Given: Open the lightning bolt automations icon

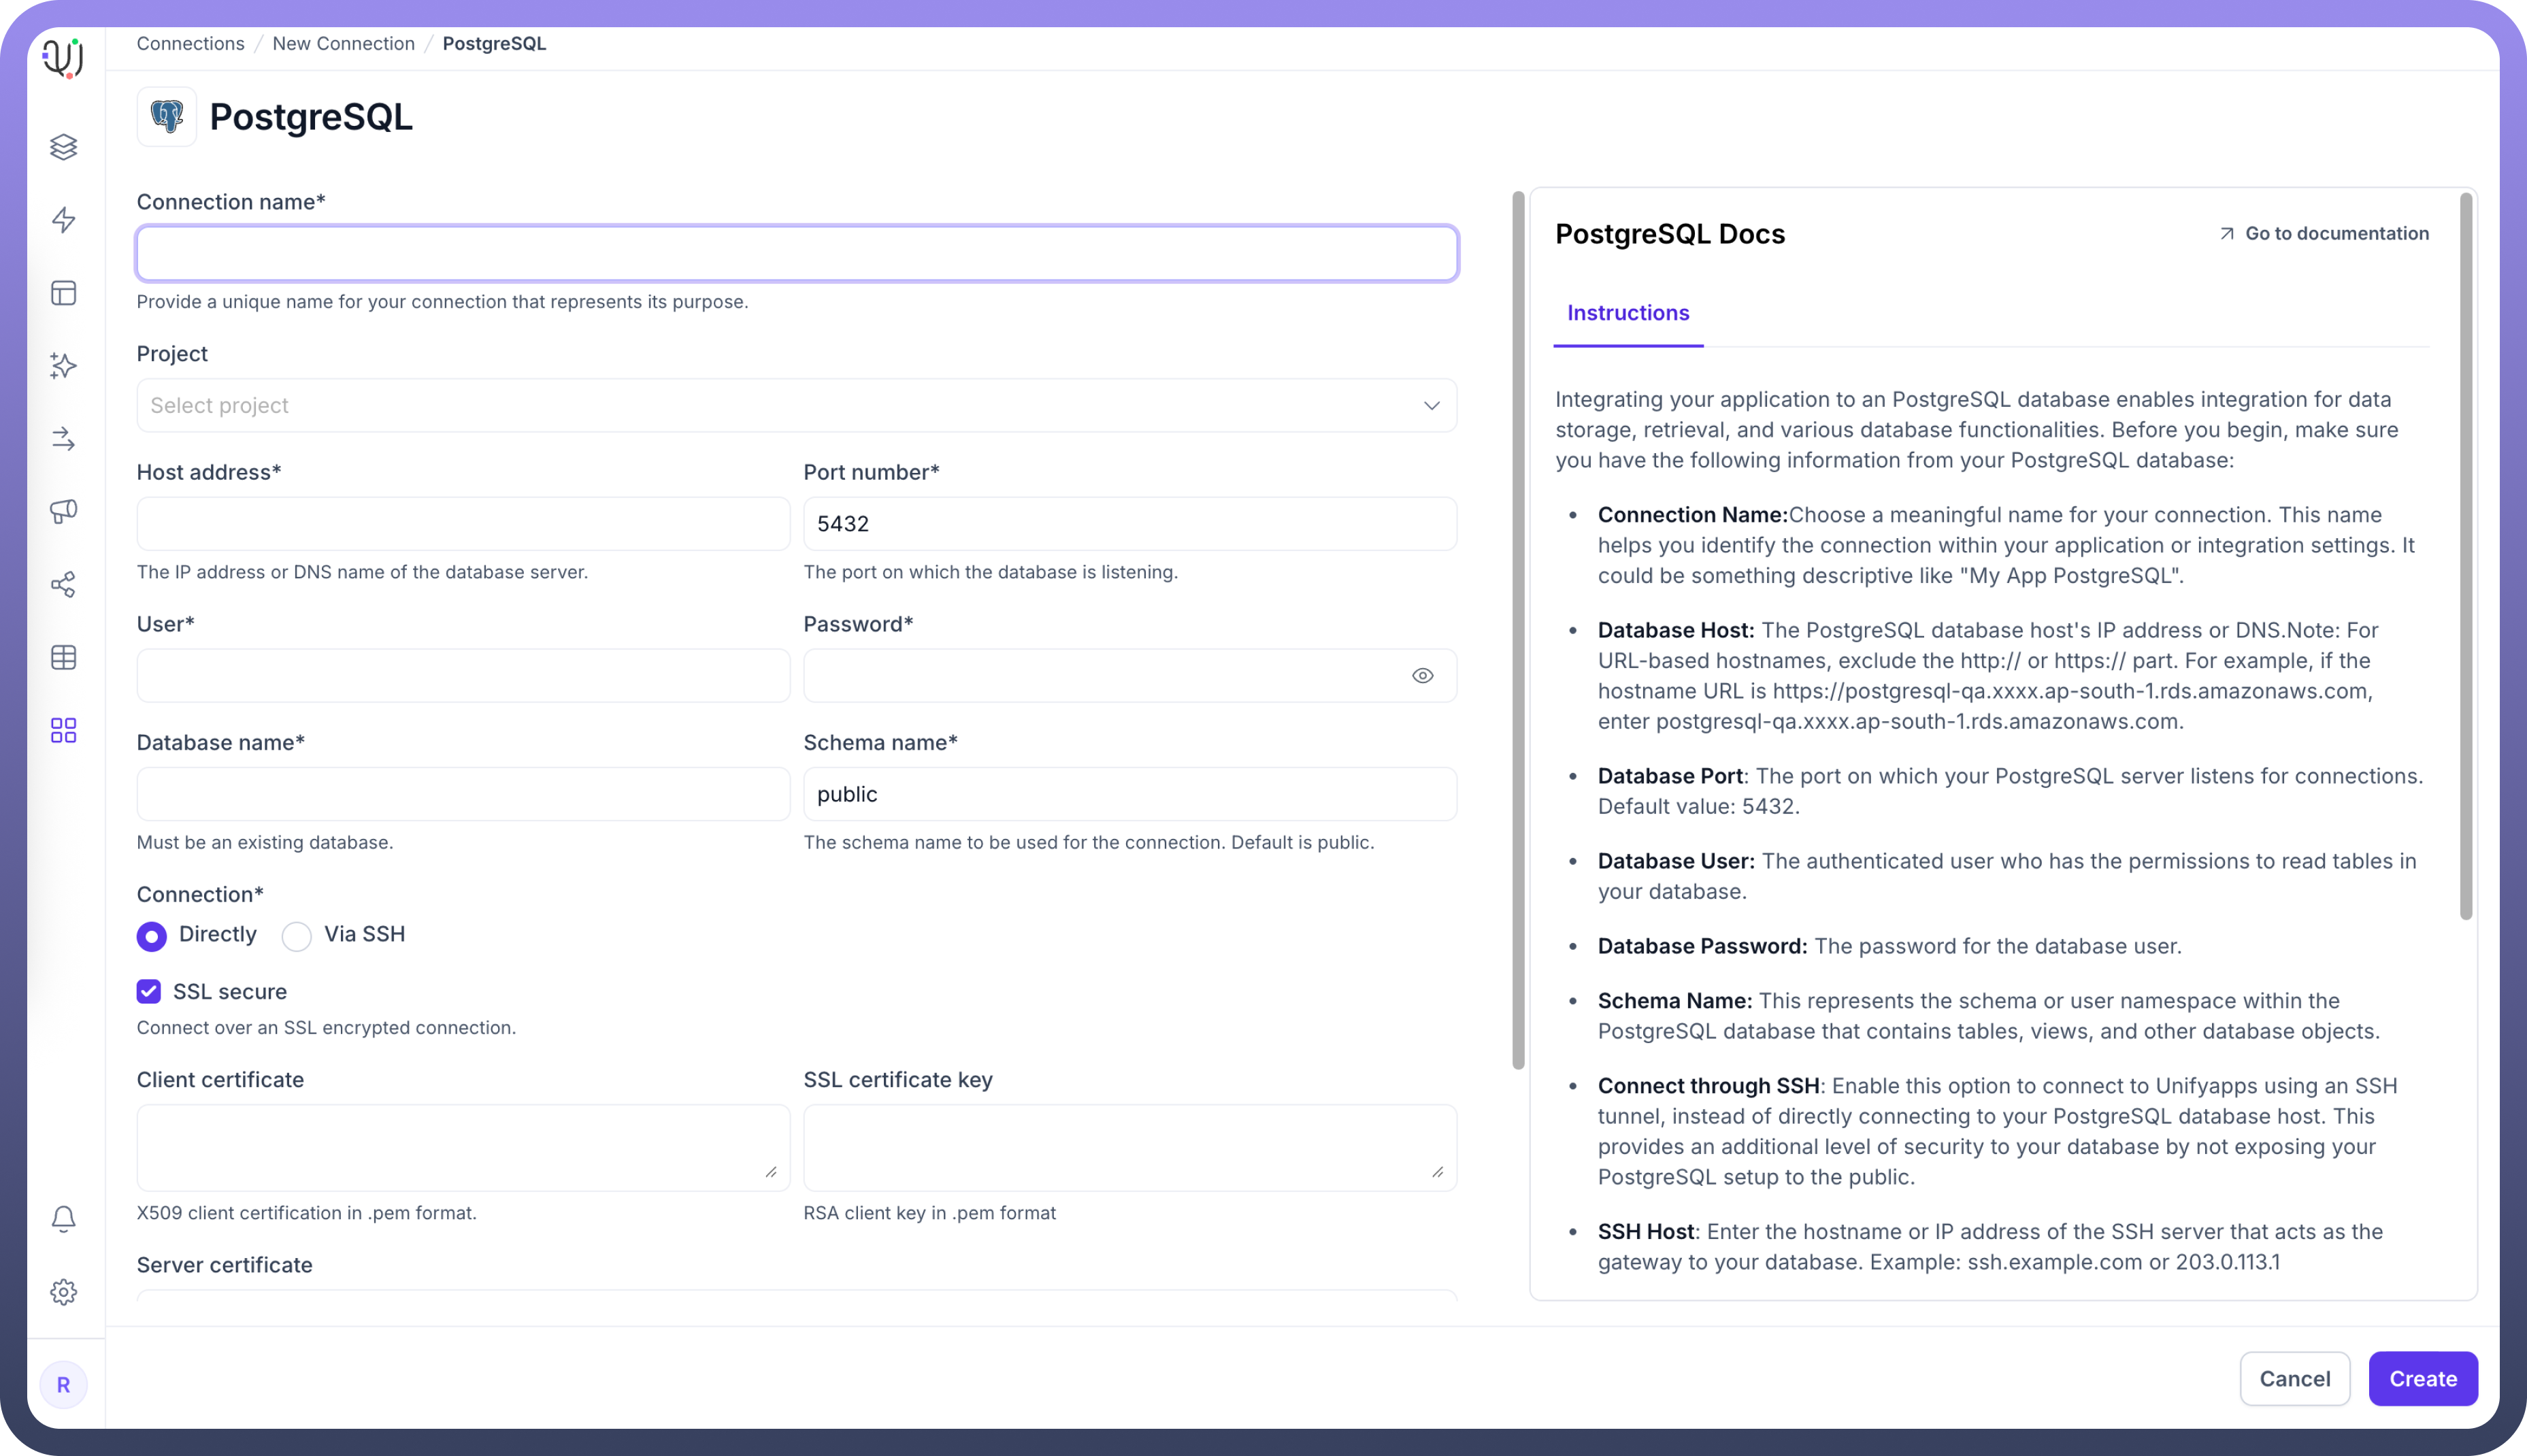Looking at the screenshot, I should point(63,220).
